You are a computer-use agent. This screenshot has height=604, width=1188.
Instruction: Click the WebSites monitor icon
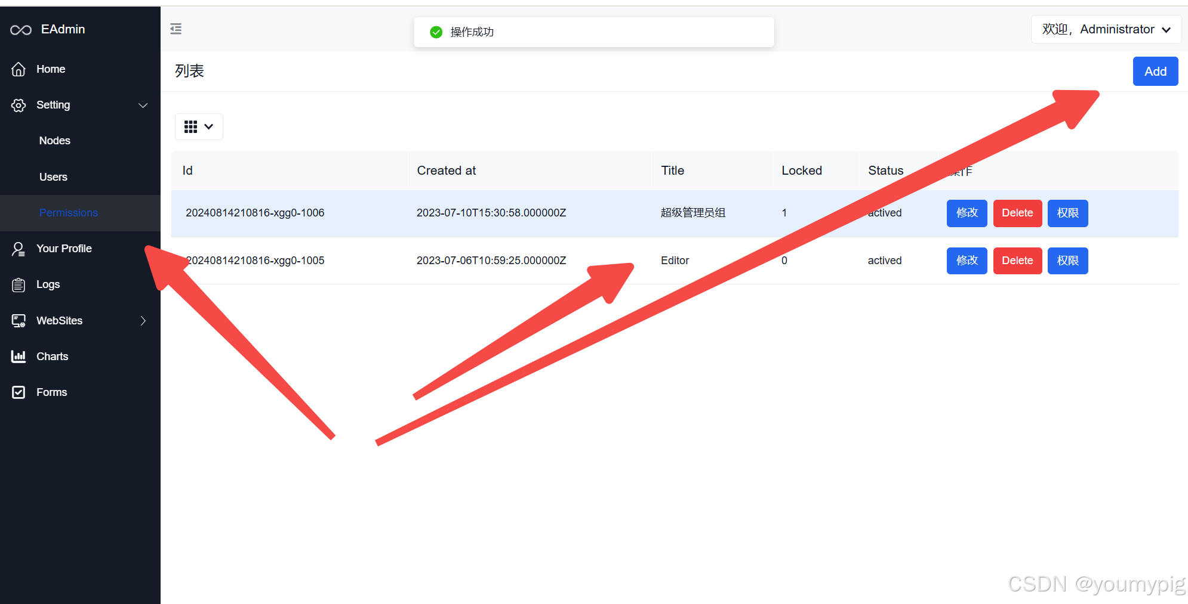click(x=19, y=321)
